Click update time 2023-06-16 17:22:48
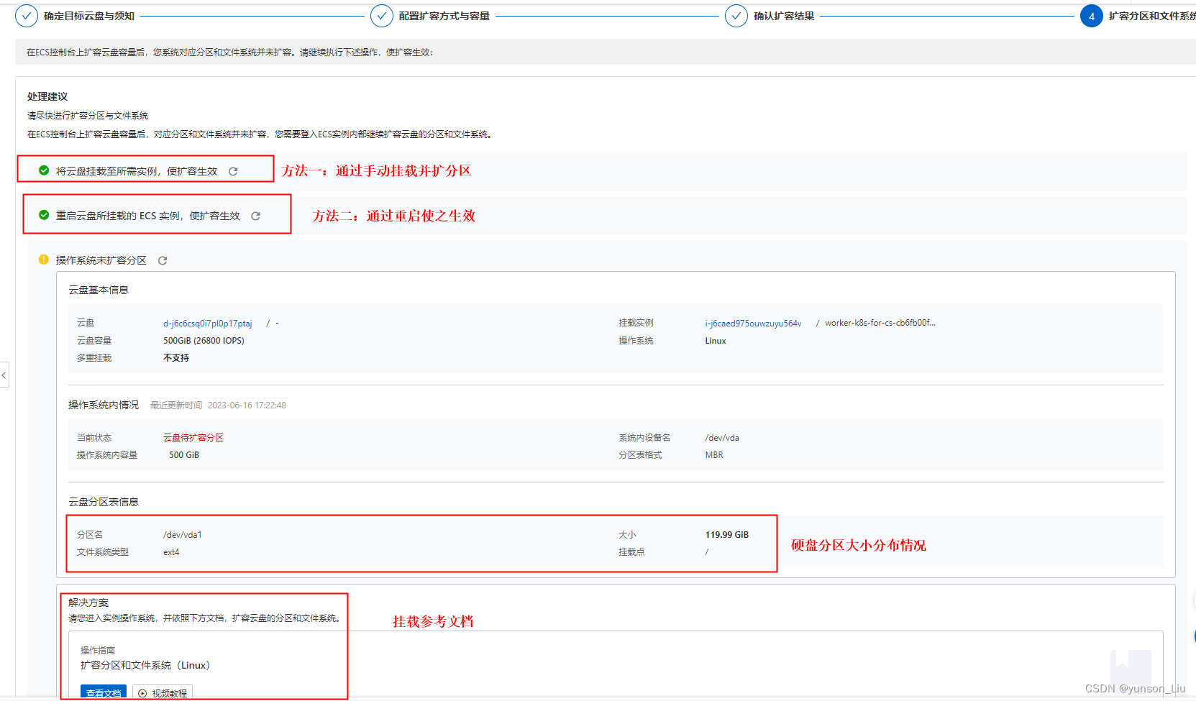 point(247,406)
